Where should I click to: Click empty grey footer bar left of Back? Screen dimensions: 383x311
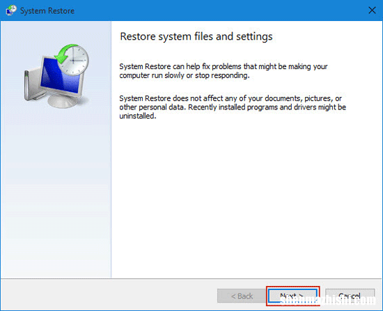tap(107, 295)
